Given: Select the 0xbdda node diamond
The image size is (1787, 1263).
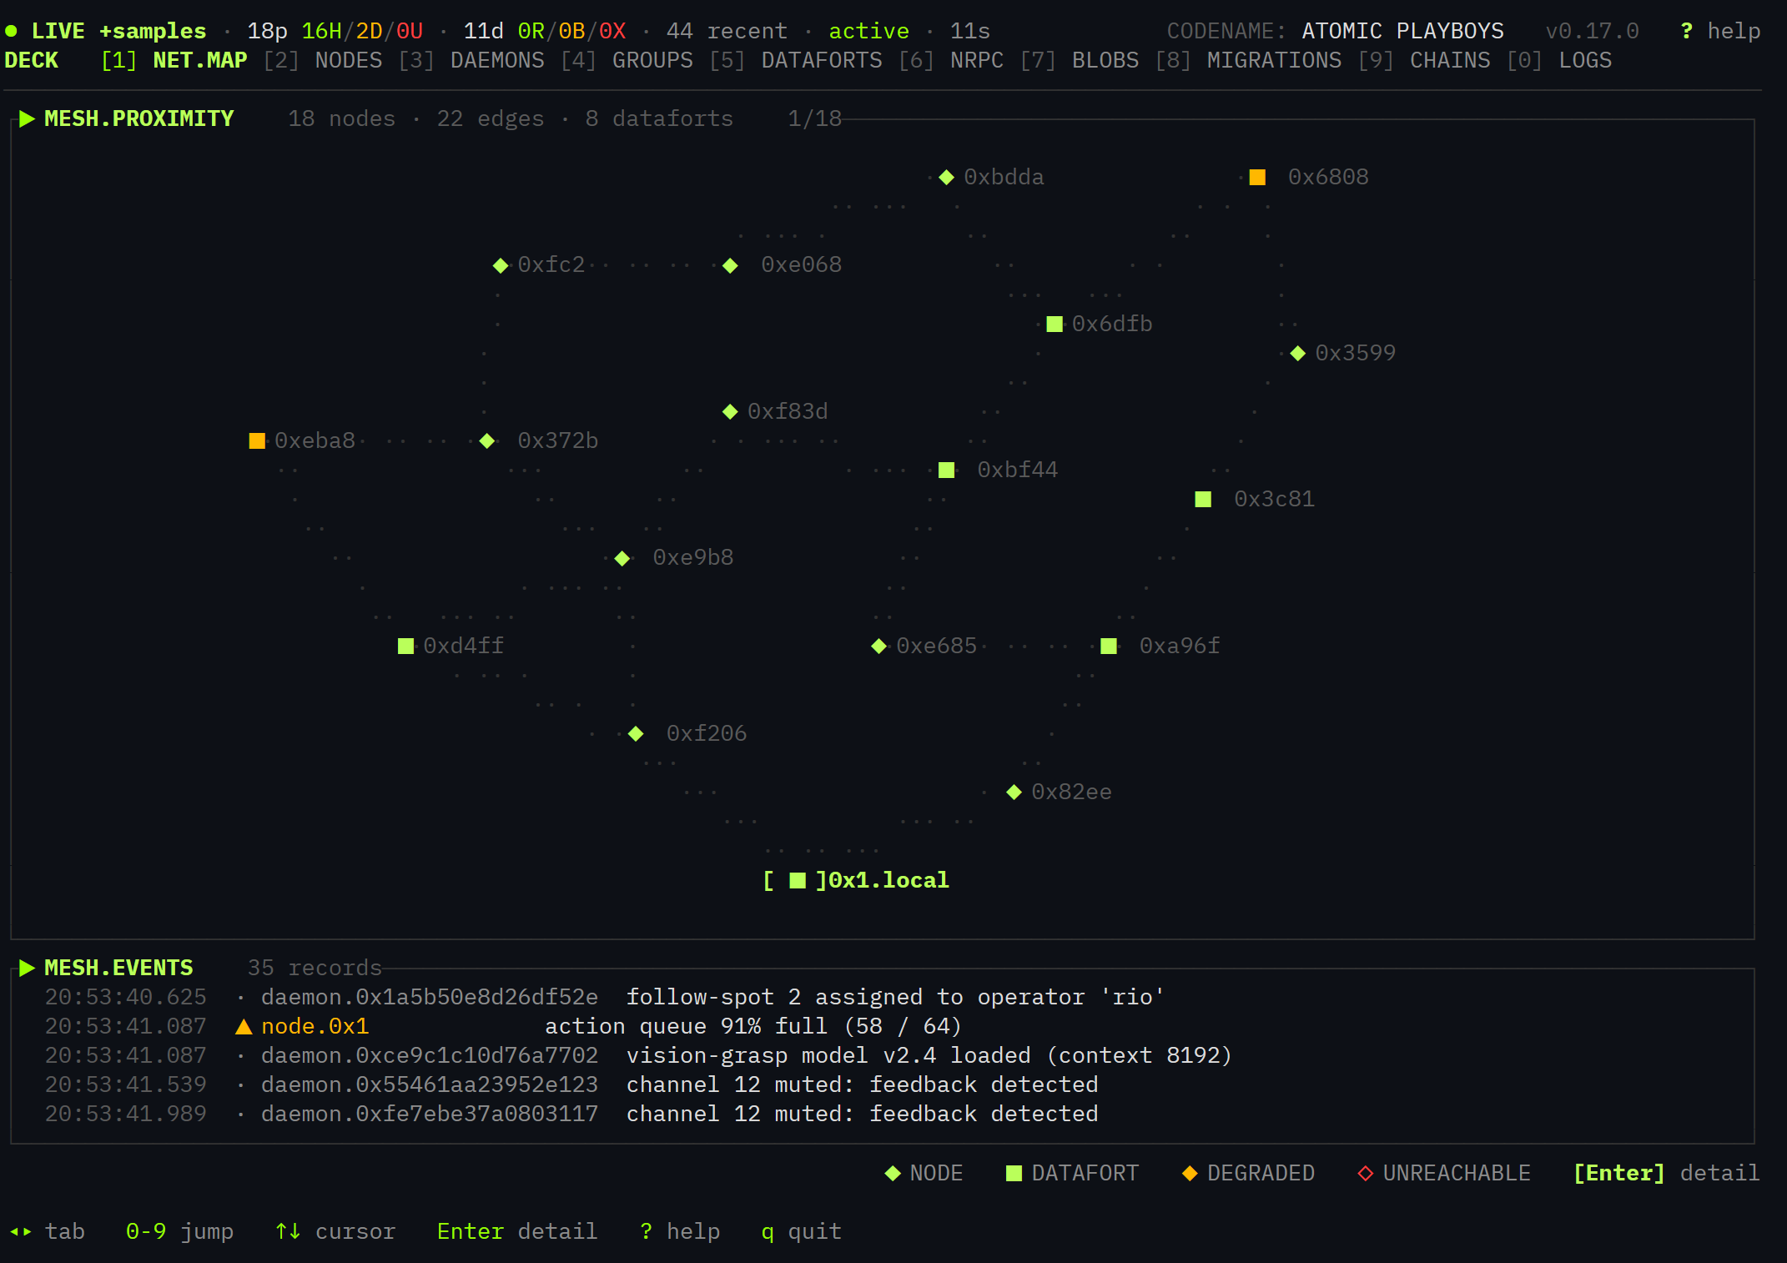Looking at the screenshot, I should 946,177.
